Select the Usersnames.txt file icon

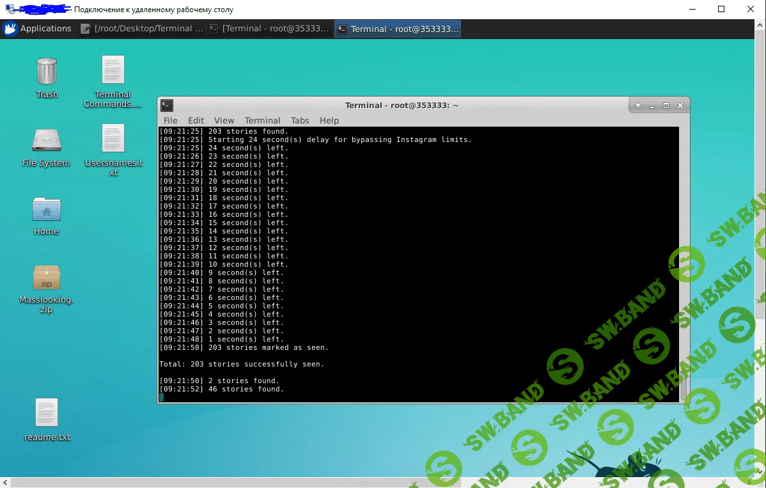113,139
